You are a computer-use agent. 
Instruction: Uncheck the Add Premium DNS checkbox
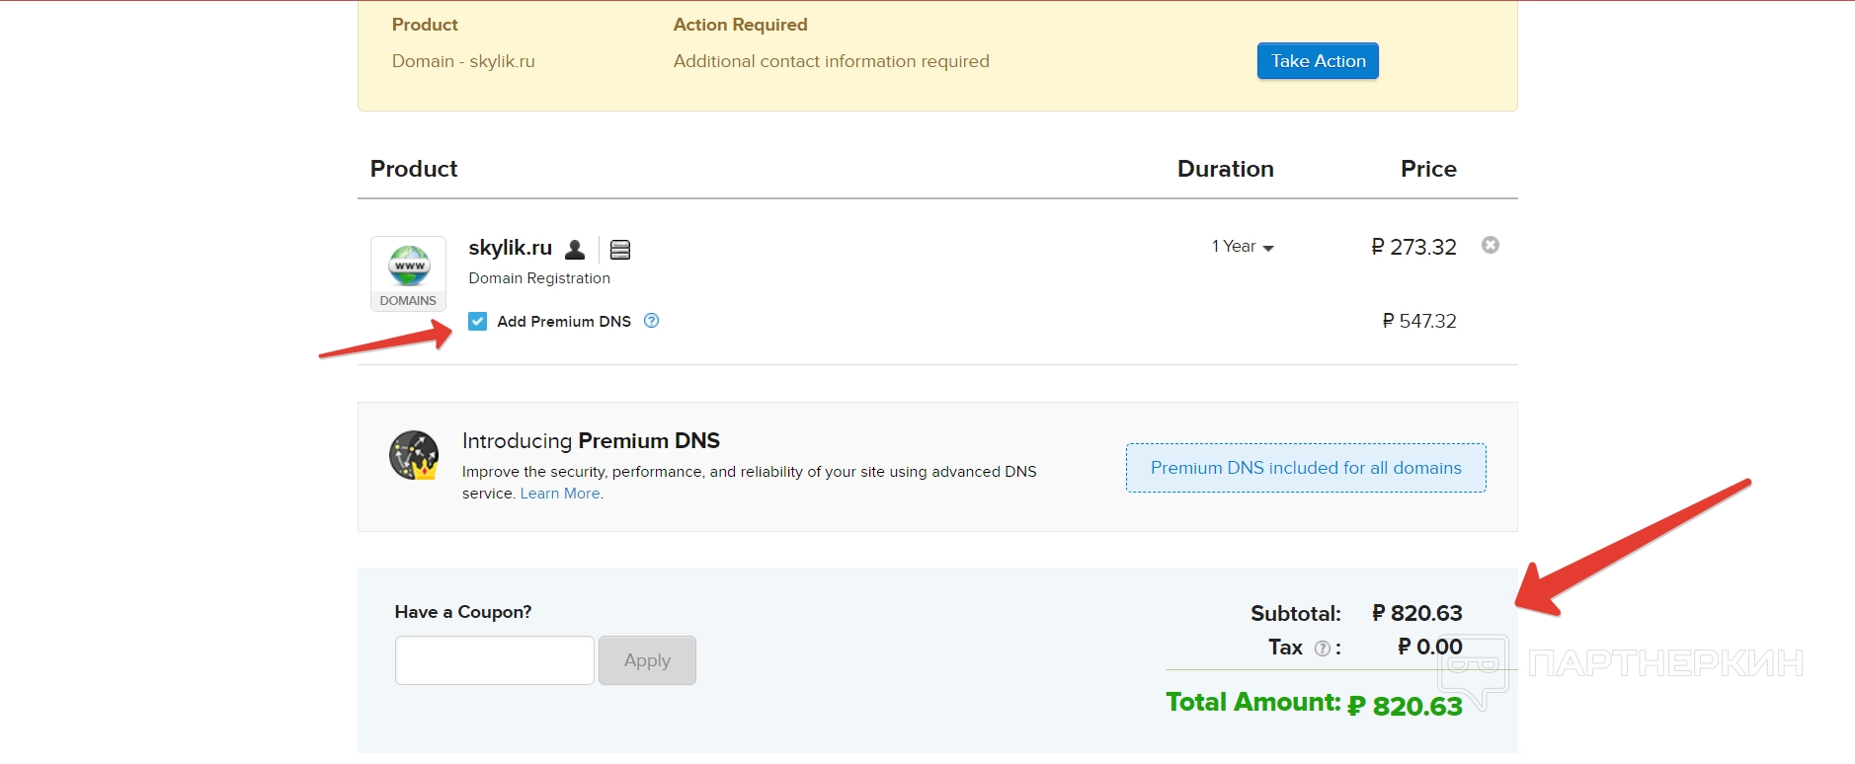(478, 322)
